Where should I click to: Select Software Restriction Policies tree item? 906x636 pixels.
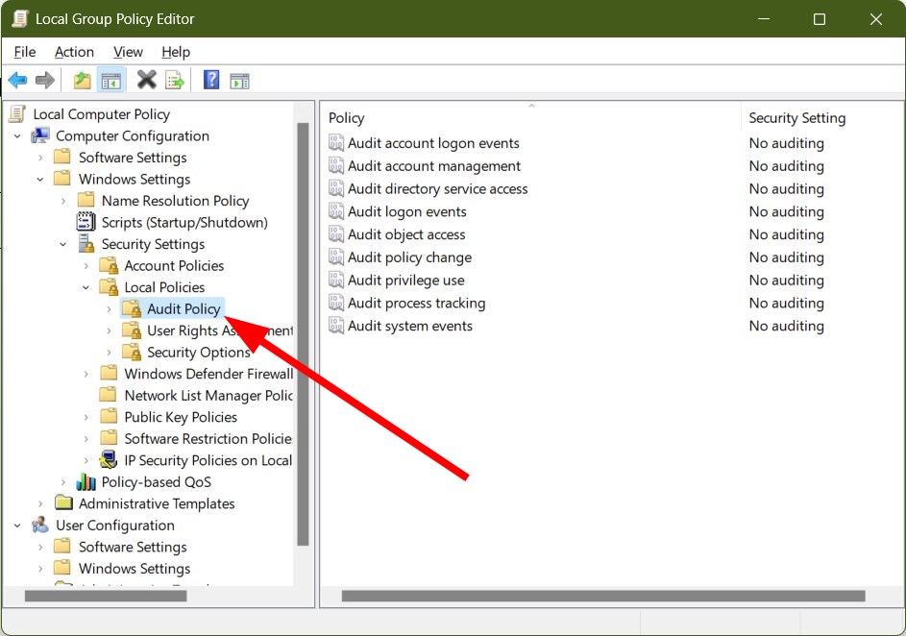click(x=208, y=438)
